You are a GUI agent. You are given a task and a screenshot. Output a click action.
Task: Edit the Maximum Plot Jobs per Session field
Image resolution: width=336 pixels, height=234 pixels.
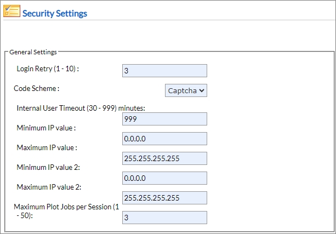(165, 218)
